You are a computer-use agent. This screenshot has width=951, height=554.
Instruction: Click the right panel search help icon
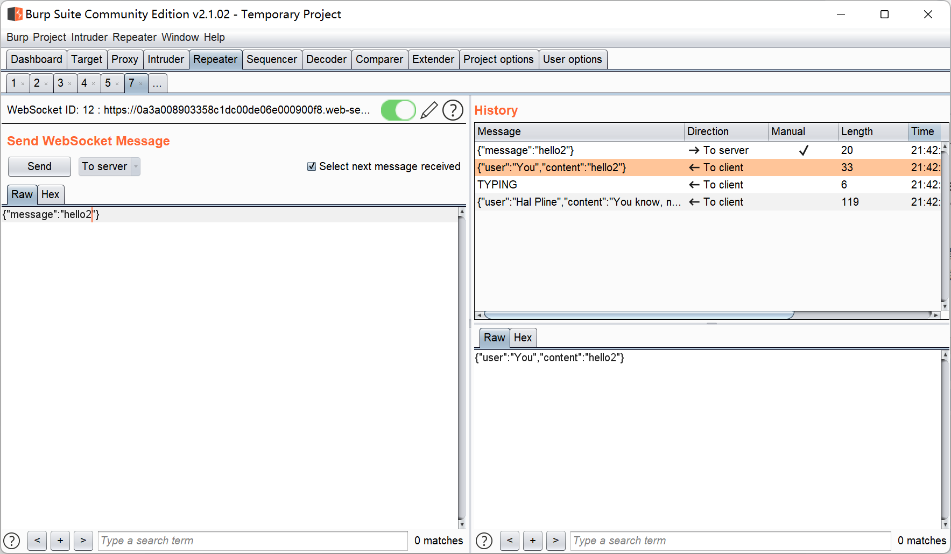(x=484, y=541)
